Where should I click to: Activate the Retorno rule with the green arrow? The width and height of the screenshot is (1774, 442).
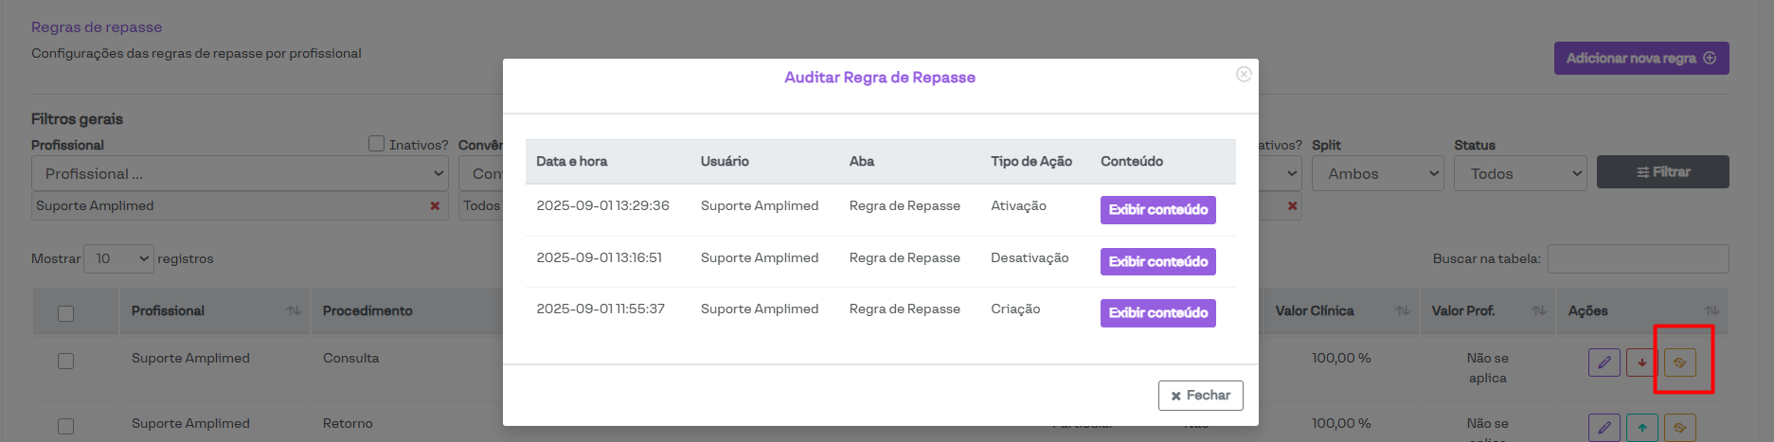point(1641,428)
